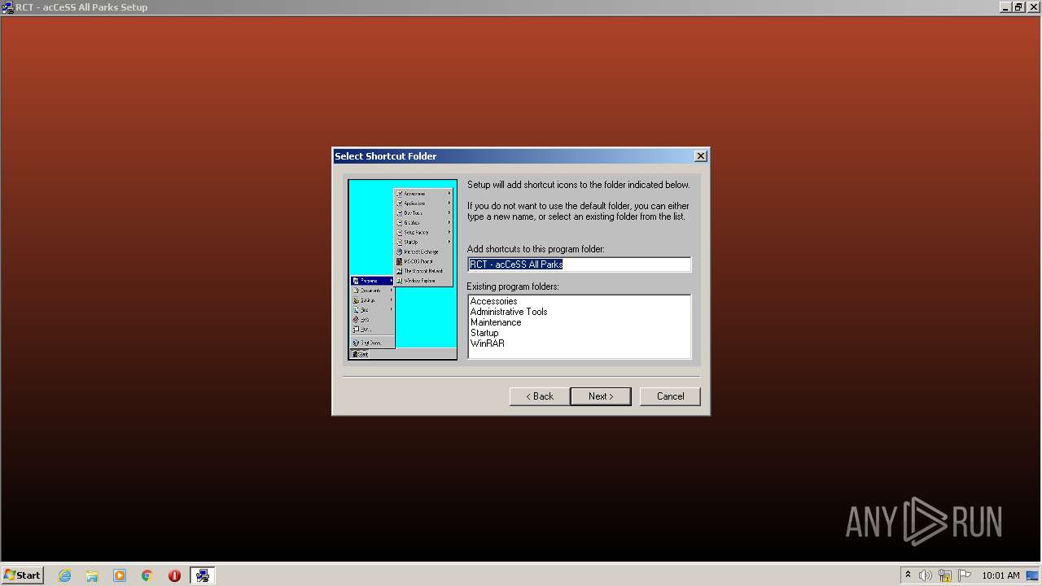Activate the setup program taskbar button
1042x586 pixels.
point(203,575)
